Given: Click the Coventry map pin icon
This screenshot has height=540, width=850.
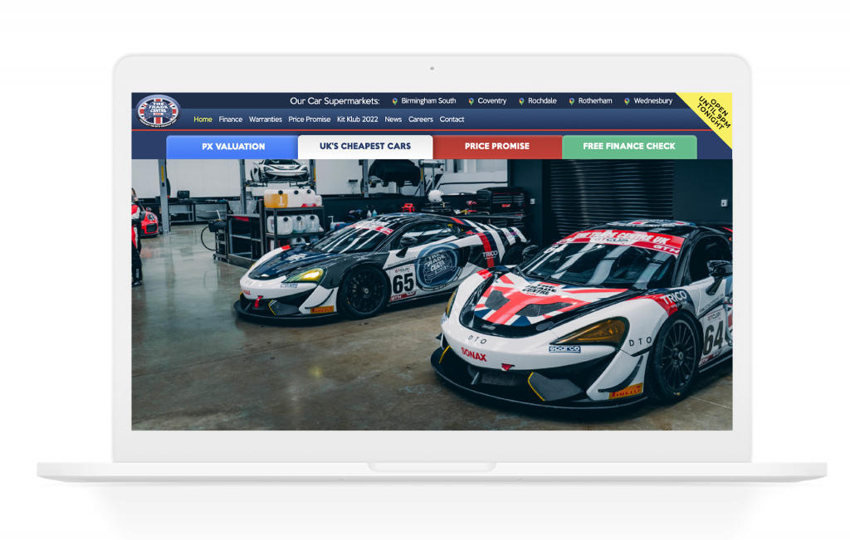Looking at the screenshot, I should [471, 101].
